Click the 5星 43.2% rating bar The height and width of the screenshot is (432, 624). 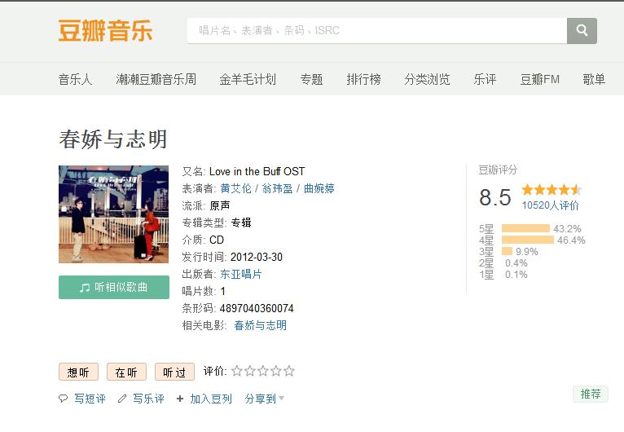(525, 228)
